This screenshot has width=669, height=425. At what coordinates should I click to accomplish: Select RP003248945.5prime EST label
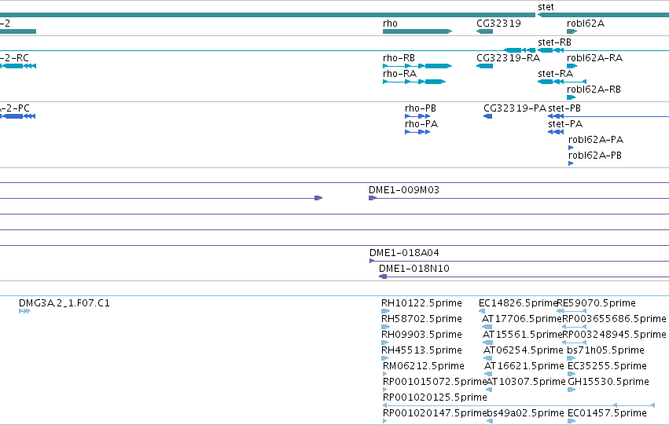(614, 335)
